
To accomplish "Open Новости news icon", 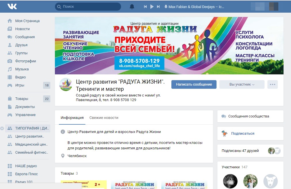I will pyautogui.click(x=10, y=29).
